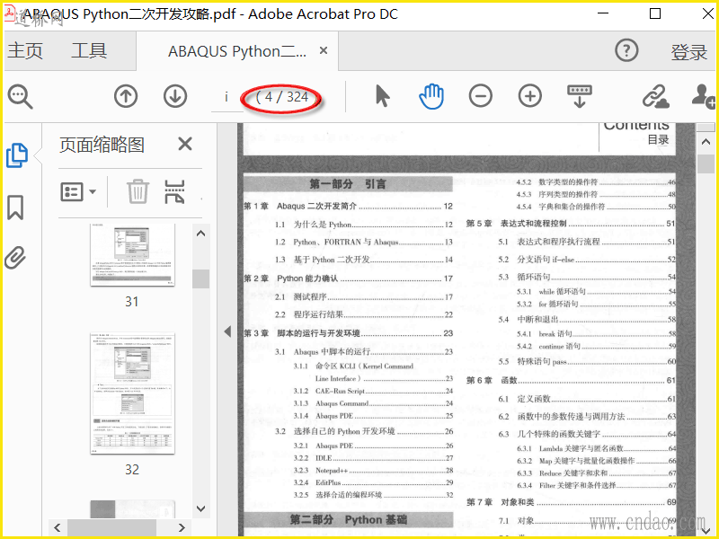Close the ABAQUS Python document tab
This screenshot has width=719, height=539.
(x=324, y=50)
